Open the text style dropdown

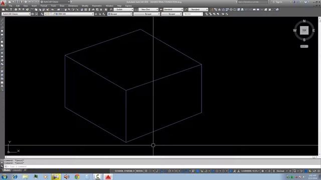(x=124, y=9)
